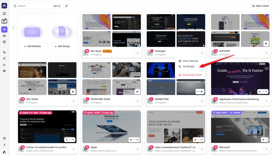Screen dimensions: 273x155
Task: Open the sunsetterraces1 card three-dot menu
Action: pyautogui.click(x=202, y=149)
